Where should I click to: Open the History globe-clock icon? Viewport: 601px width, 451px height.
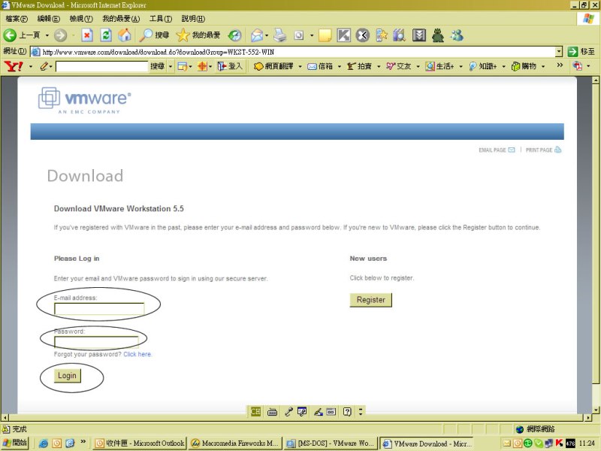[234, 35]
